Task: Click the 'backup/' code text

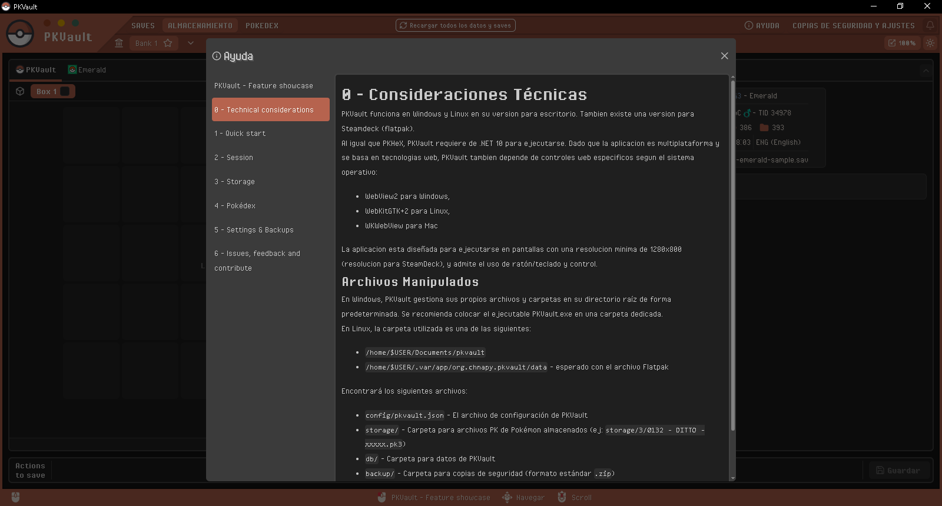Action: click(380, 474)
